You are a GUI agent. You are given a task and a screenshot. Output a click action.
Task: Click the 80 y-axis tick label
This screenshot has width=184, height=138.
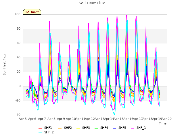[18, 29]
